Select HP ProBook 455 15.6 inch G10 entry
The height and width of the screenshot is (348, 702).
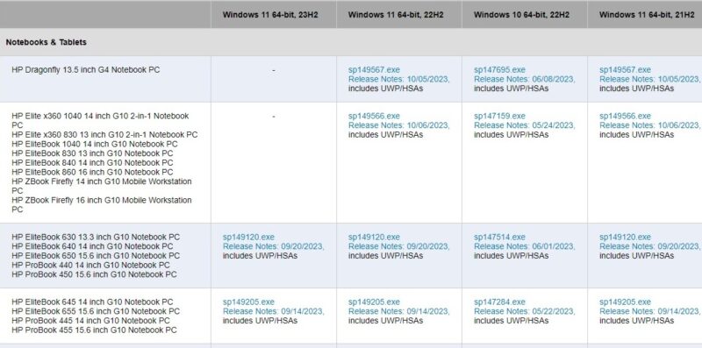(x=95, y=330)
